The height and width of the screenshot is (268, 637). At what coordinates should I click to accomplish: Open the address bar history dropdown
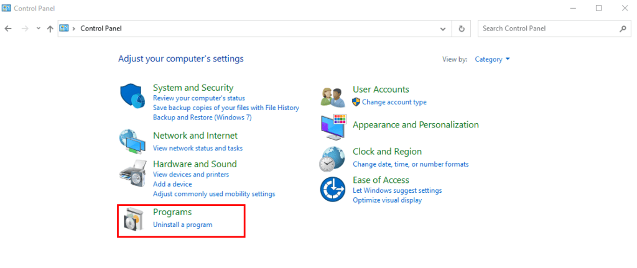[x=443, y=29]
